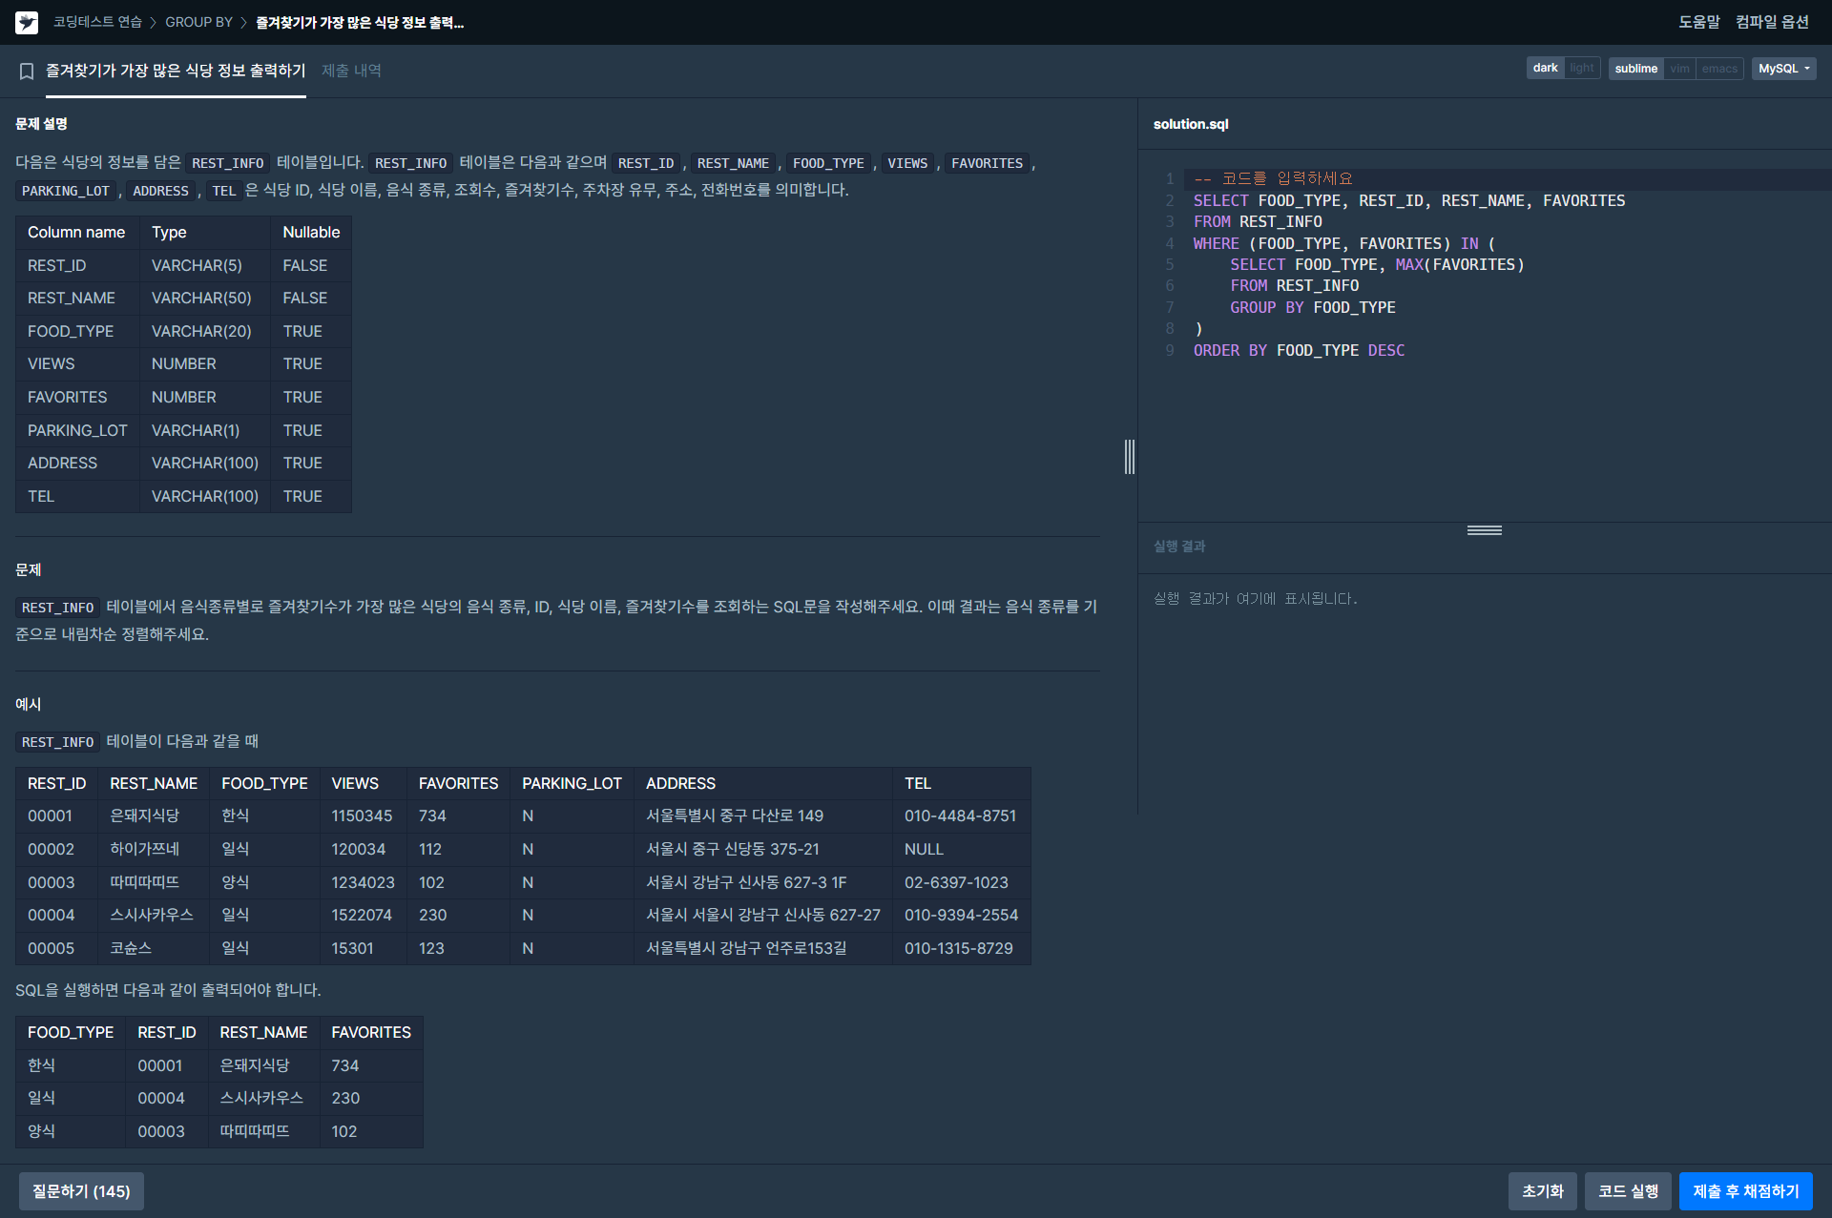The width and height of the screenshot is (1832, 1218).
Task: Open 컴파일 옵션 menu
Action: pyautogui.click(x=1772, y=22)
